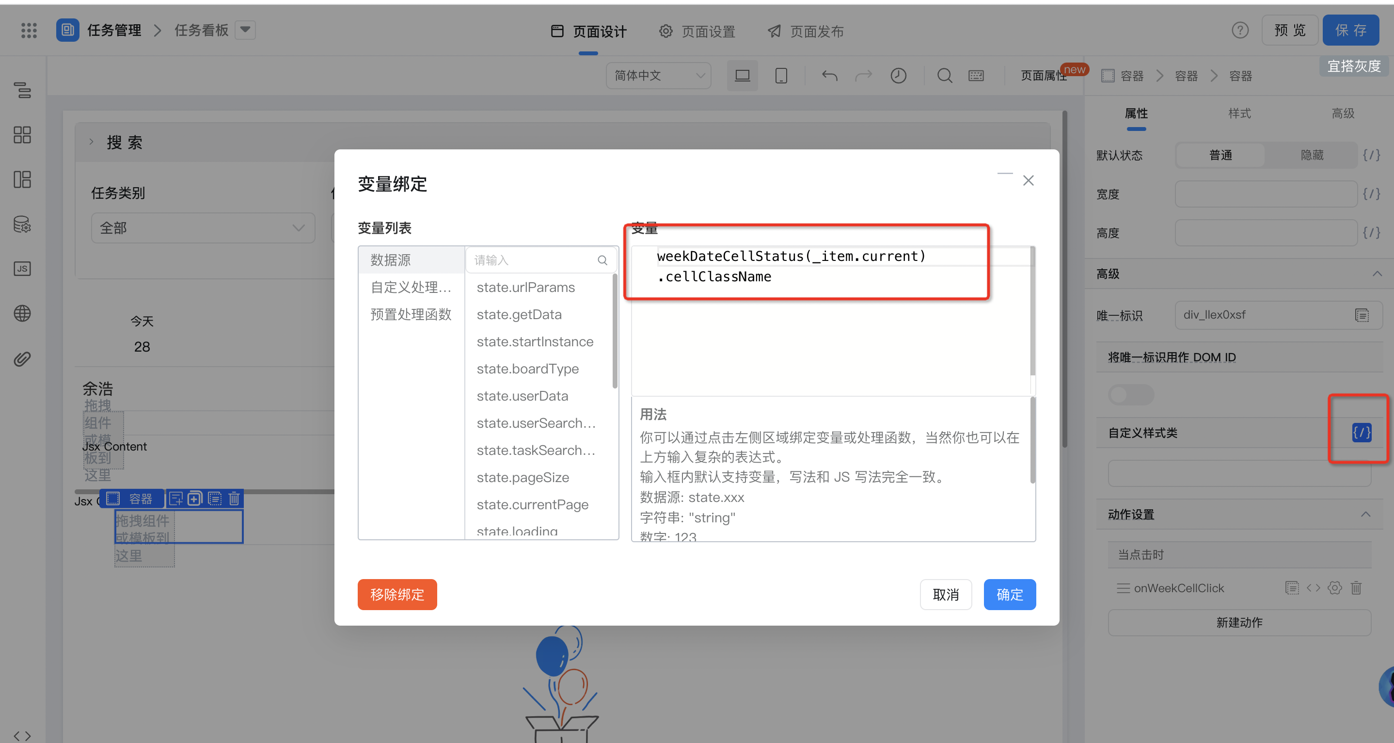Open the JS actions panel icon

pyautogui.click(x=22, y=269)
